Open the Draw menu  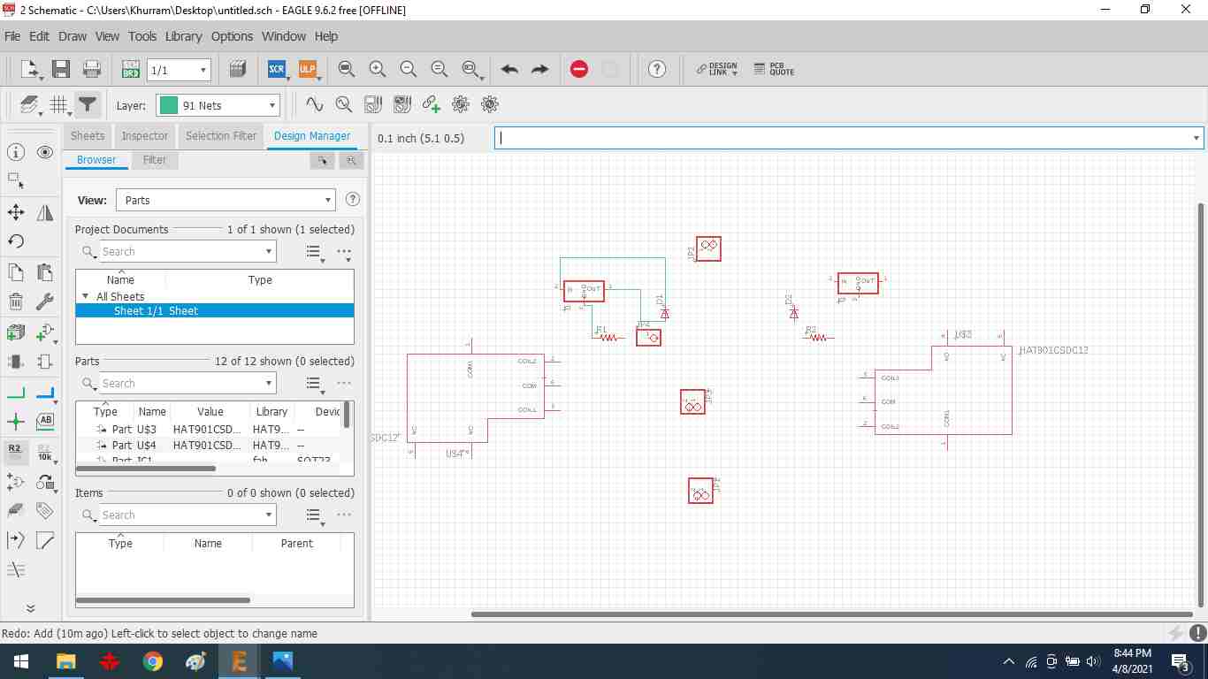[73, 36]
